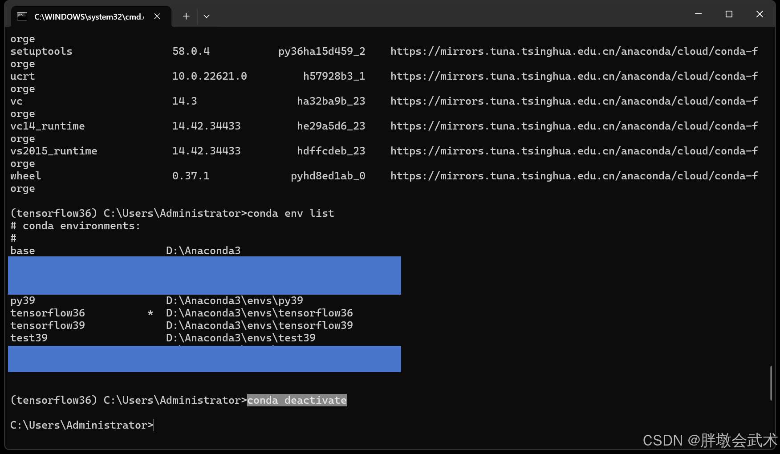Click version '0.37.1' of wheel
The image size is (780, 454).
point(191,176)
